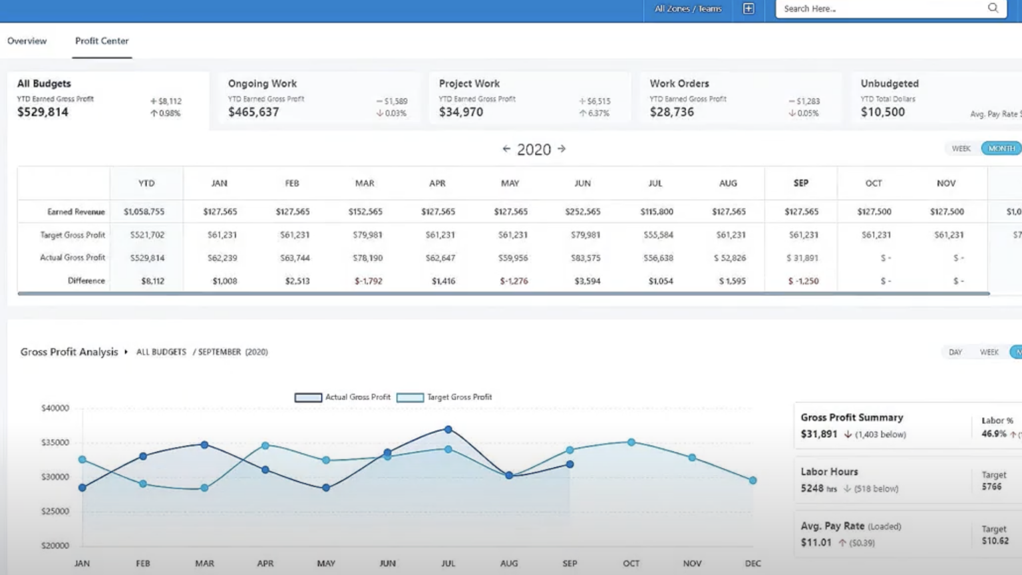The height and width of the screenshot is (575, 1022).
Task: Click the plus icon beside All Zones / Teams
Action: (x=748, y=8)
